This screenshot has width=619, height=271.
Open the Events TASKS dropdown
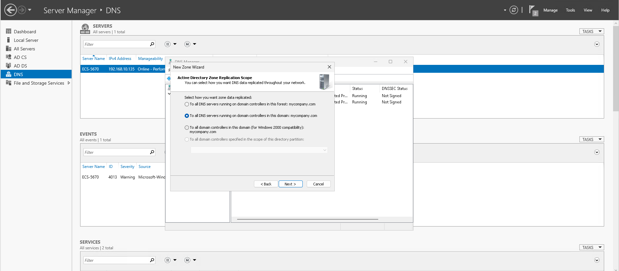pos(591,140)
